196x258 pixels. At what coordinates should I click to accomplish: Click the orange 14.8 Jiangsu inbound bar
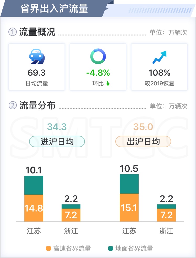coord(34,208)
